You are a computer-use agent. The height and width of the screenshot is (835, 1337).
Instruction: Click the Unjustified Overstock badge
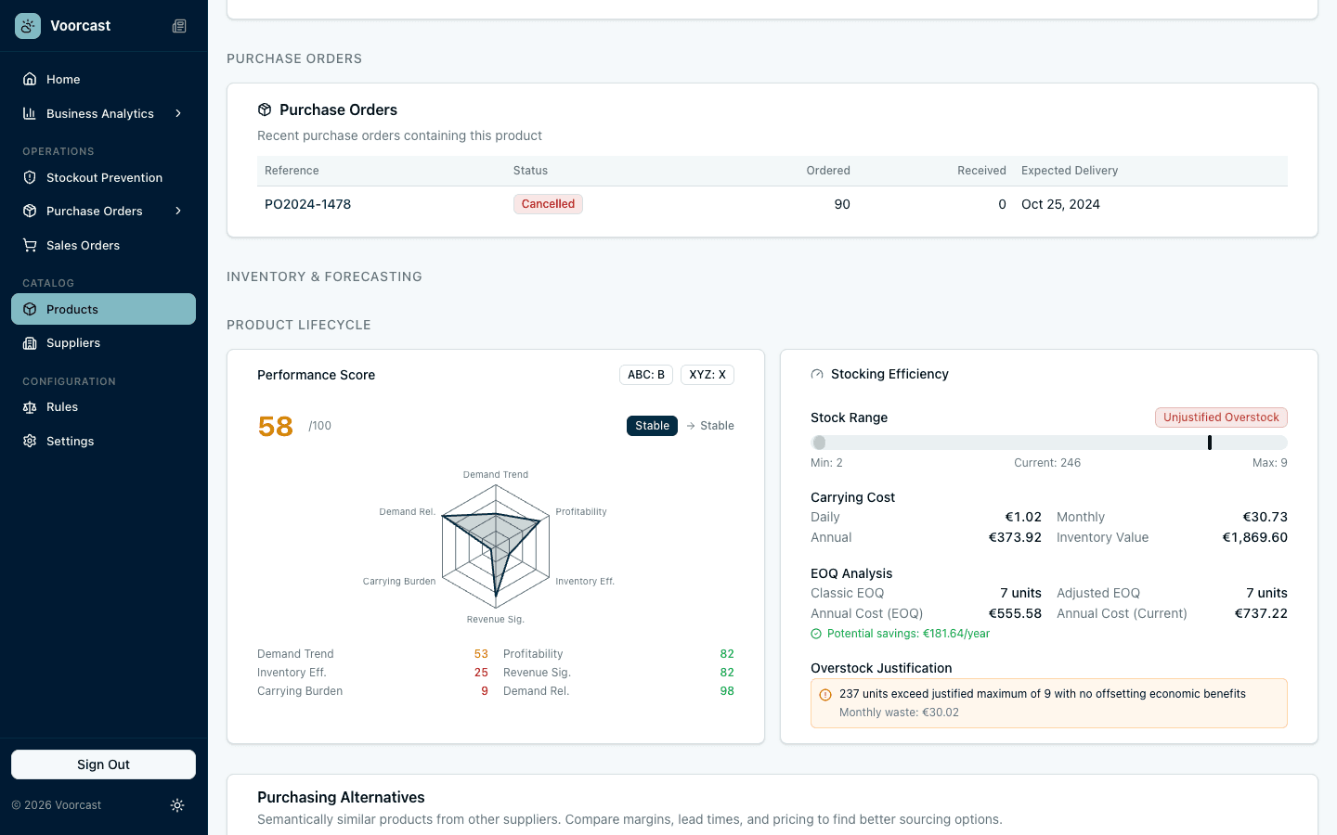tap(1220, 417)
